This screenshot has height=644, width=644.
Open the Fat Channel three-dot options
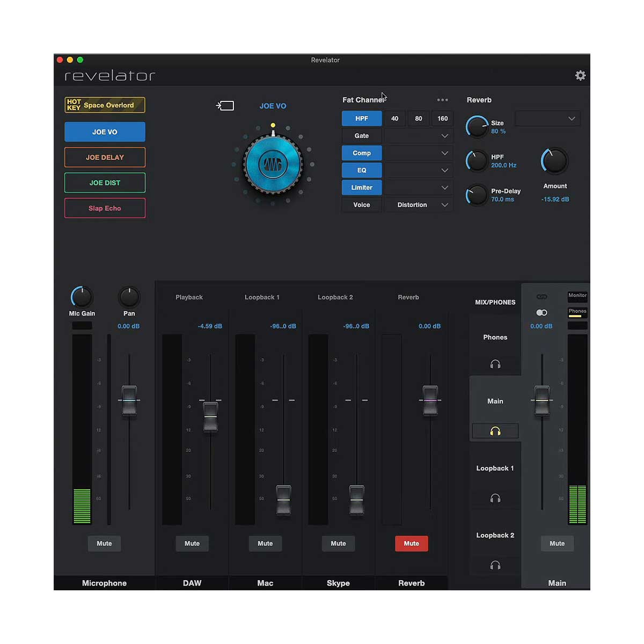point(442,100)
